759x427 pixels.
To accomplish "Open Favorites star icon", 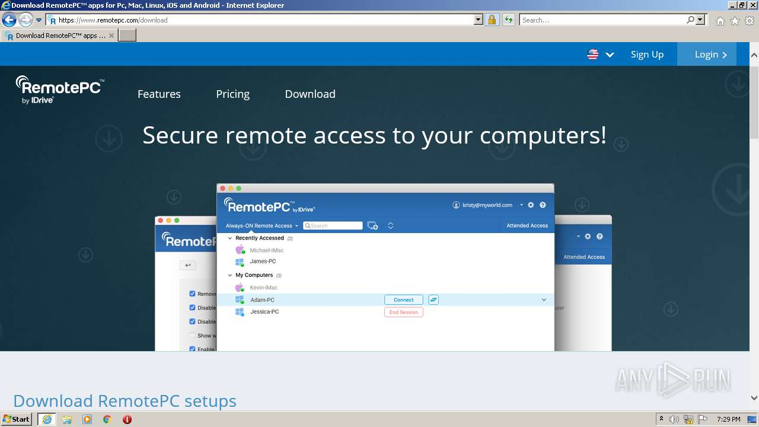I will coord(735,21).
